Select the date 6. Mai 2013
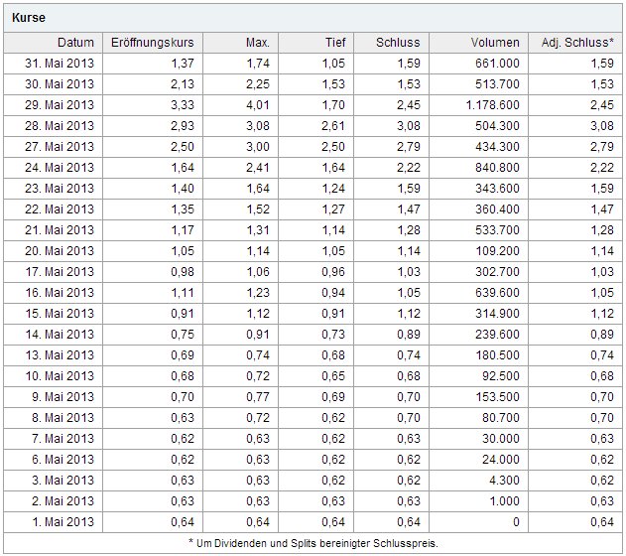The height and width of the screenshot is (556, 626). coord(63,459)
